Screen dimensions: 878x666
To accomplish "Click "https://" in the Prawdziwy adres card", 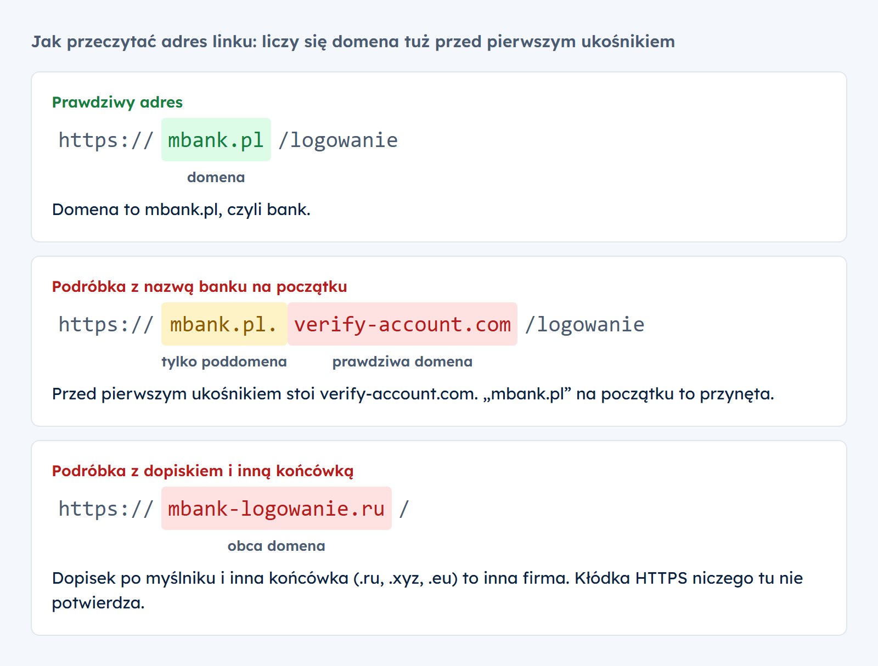I will click(x=105, y=140).
